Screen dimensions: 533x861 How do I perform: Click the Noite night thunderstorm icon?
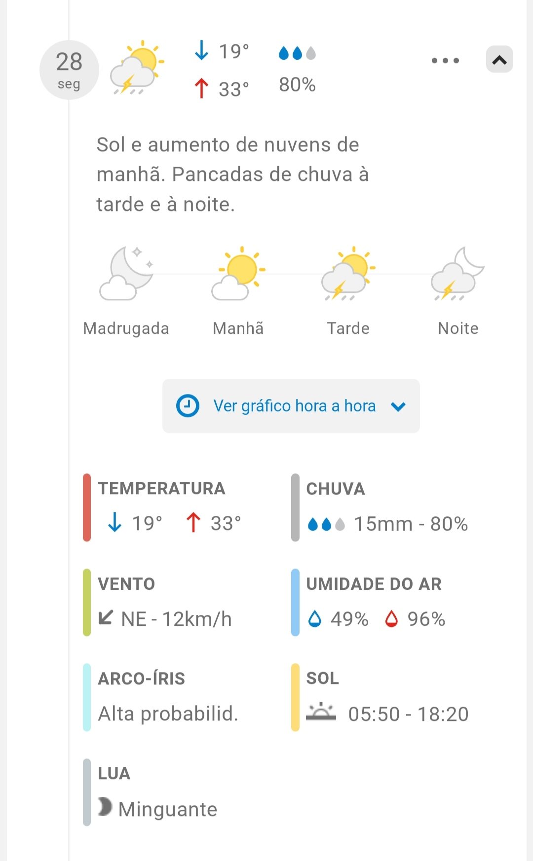pyautogui.click(x=457, y=274)
